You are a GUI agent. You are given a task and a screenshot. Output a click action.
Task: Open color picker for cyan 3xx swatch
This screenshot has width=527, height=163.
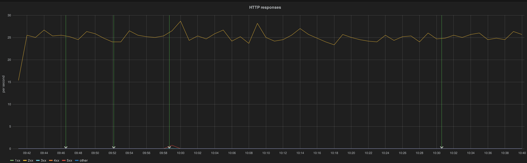click(38, 160)
